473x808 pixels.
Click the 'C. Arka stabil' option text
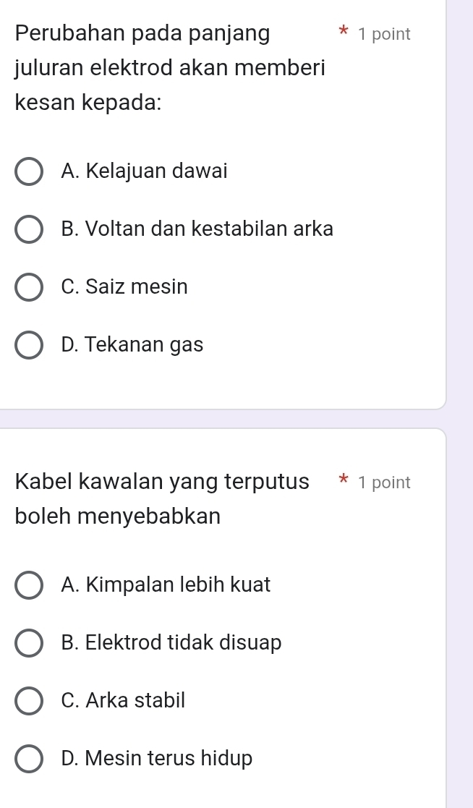(x=124, y=700)
